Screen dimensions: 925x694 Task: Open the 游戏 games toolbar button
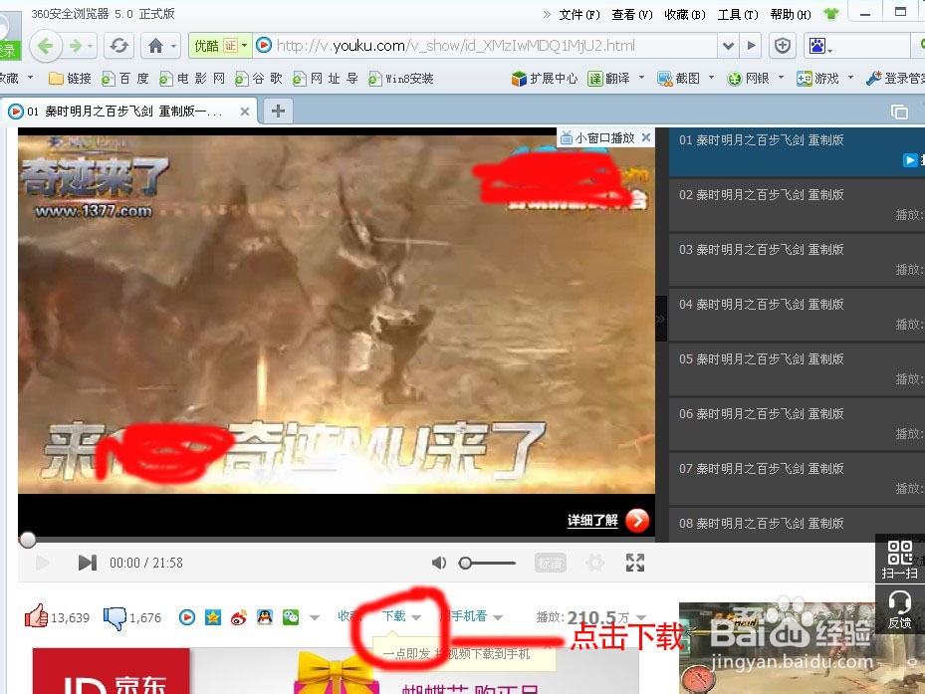(817, 79)
